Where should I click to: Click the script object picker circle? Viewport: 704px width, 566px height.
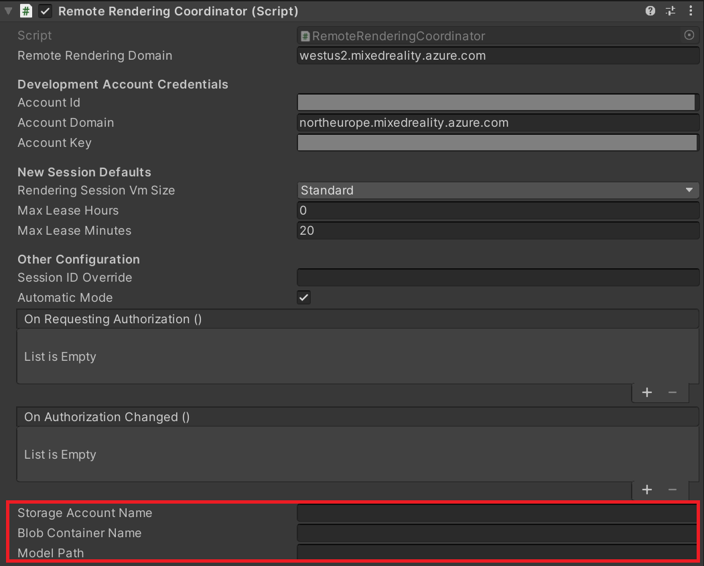tap(689, 35)
